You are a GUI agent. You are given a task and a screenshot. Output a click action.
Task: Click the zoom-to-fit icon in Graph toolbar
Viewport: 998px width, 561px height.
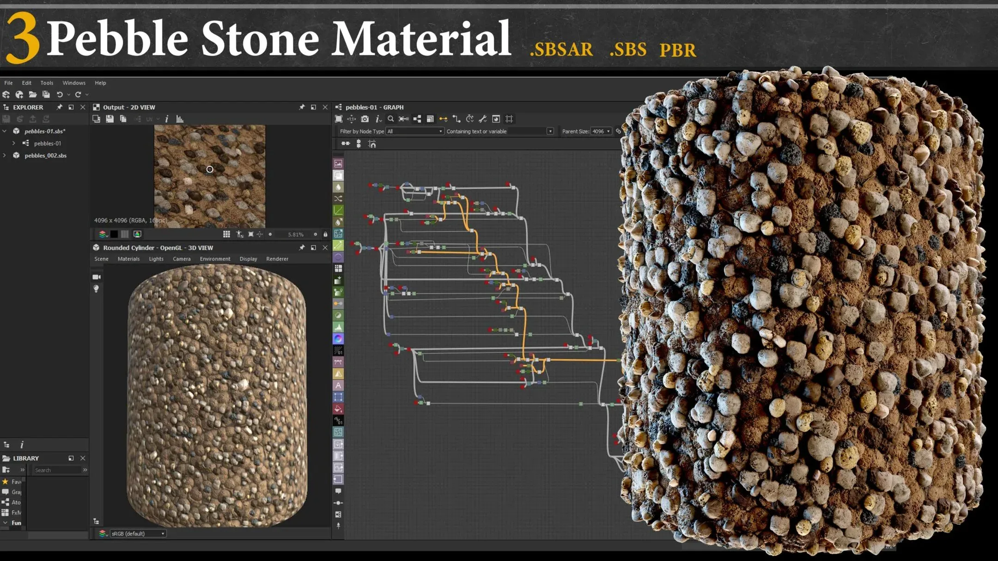pos(339,119)
